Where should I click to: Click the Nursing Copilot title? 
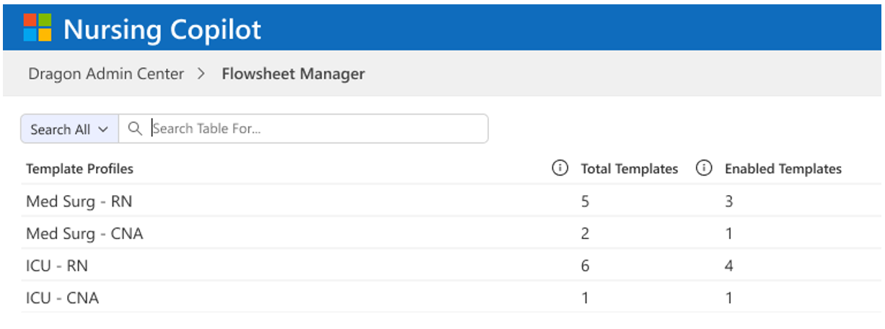[x=162, y=30]
